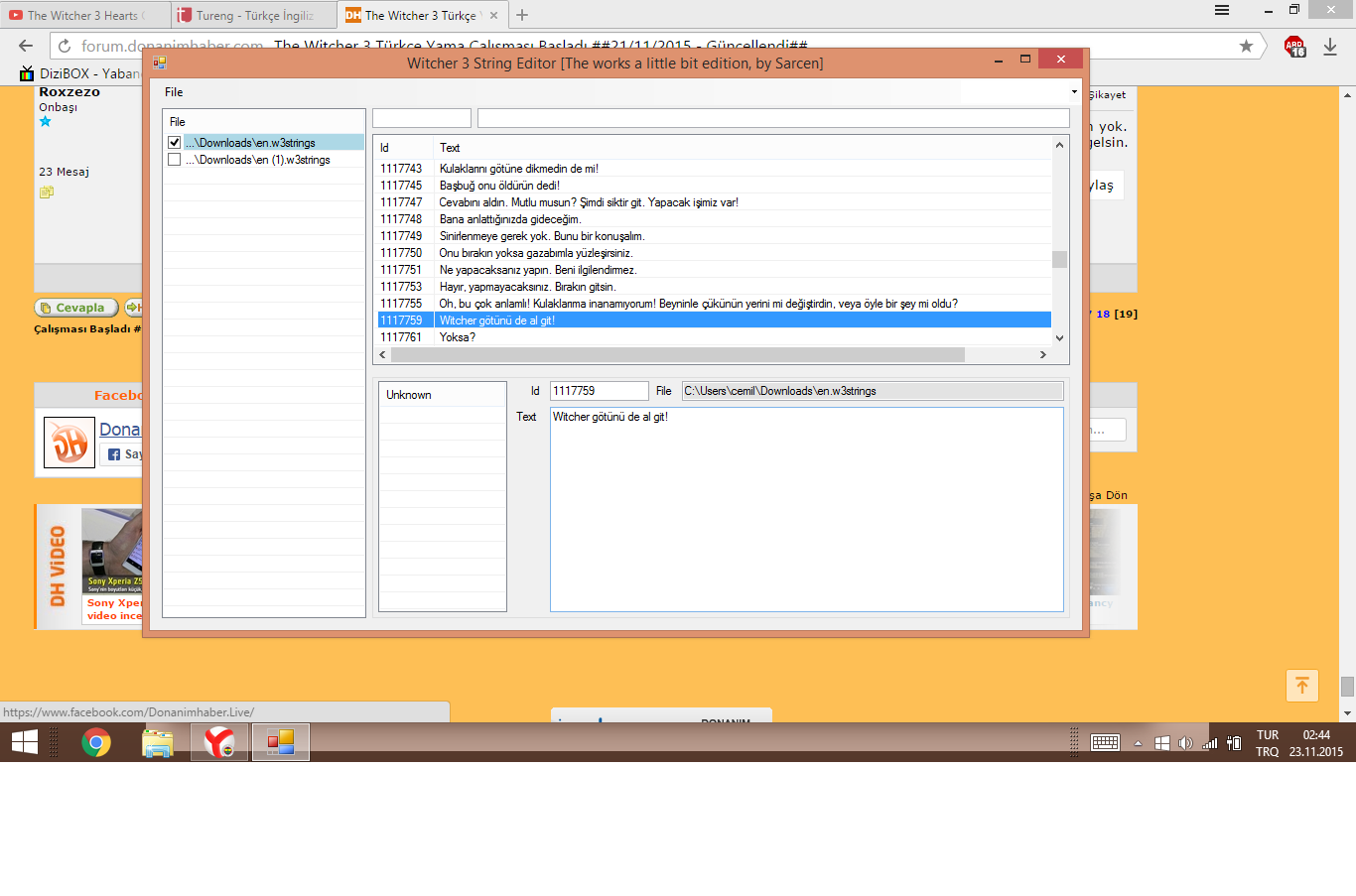The height and width of the screenshot is (896, 1356).
Task: Open the browser hamburger menu
Action: pos(1222,10)
